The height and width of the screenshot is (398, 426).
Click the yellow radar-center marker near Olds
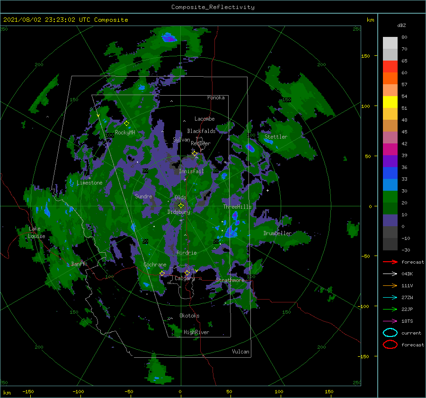pyautogui.click(x=181, y=206)
